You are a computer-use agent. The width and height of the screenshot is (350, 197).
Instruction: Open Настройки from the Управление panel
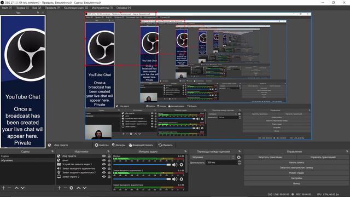tap(296, 178)
